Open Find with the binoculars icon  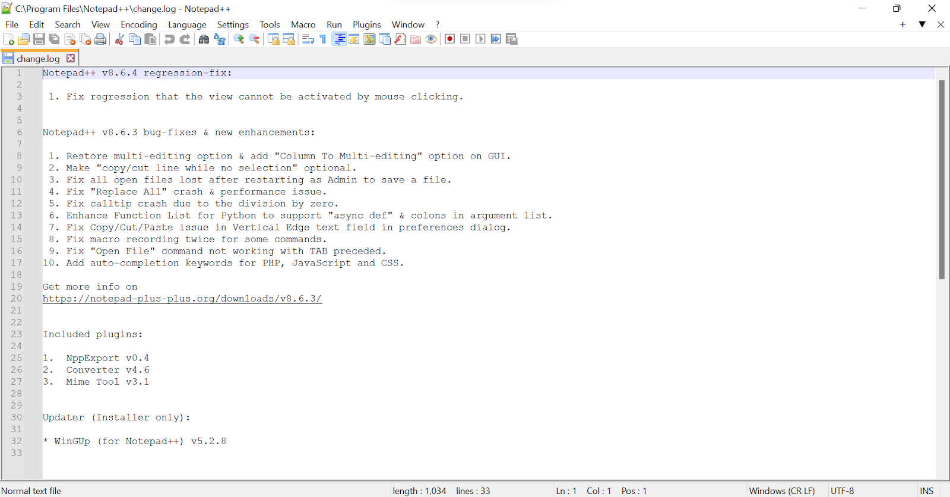[204, 39]
